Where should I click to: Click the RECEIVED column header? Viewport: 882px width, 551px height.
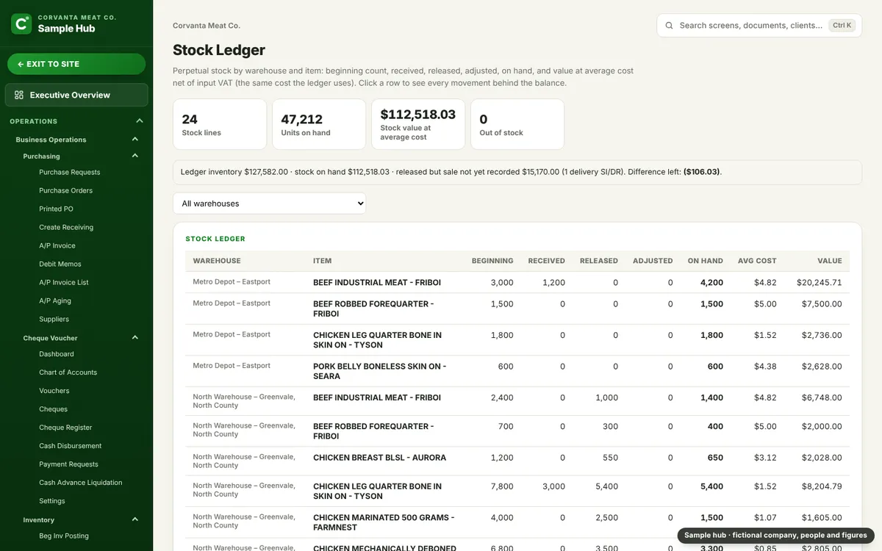coord(546,261)
